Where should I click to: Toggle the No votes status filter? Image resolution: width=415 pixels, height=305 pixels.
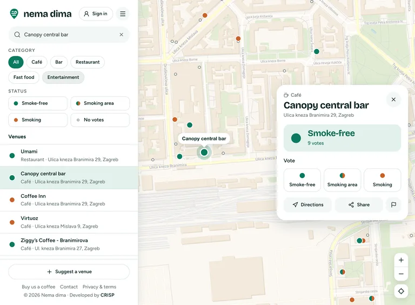pyautogui.click(x=100, y=120)
